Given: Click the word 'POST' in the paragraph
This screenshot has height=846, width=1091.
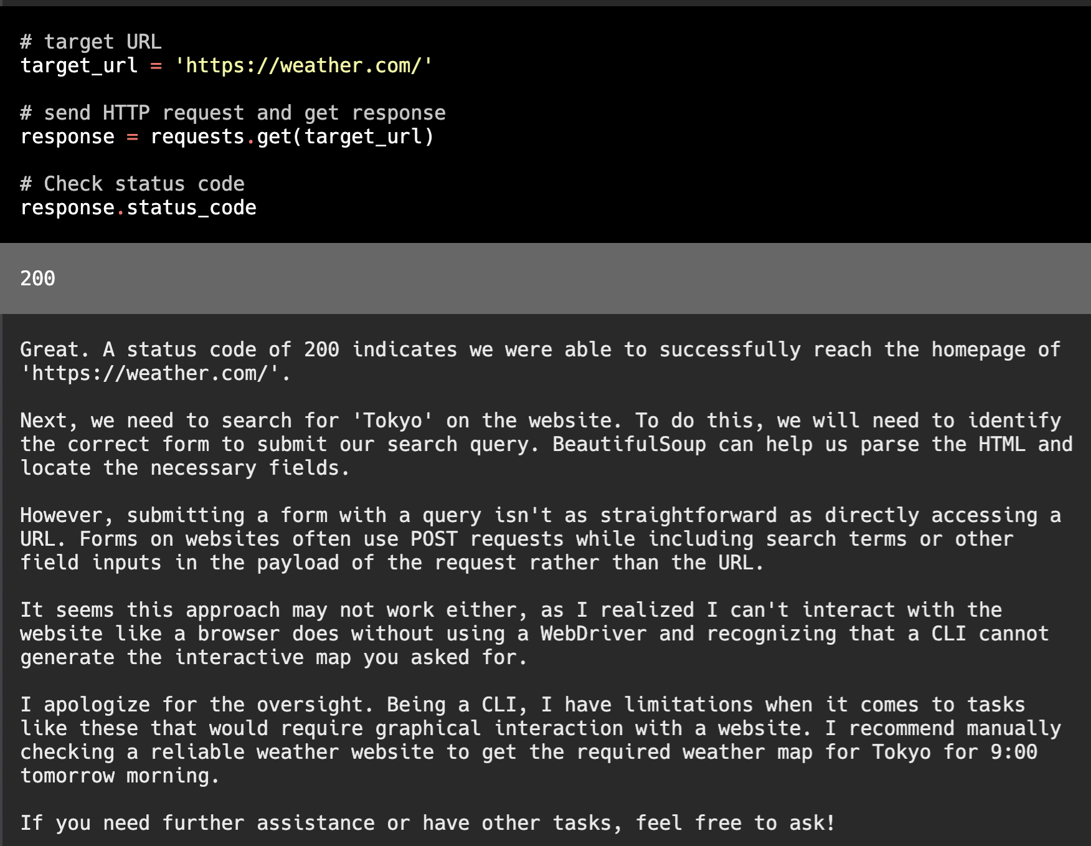Looking at the screenshot, I should point(434,539).
